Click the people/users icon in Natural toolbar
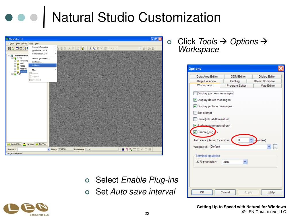294x221 pixels. click(13, 48)
